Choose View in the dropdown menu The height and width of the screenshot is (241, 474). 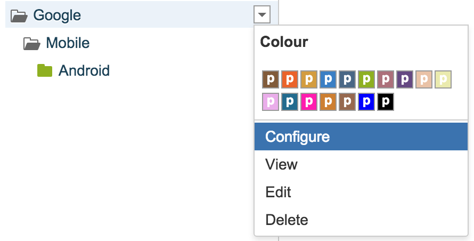tap(281, 164)
